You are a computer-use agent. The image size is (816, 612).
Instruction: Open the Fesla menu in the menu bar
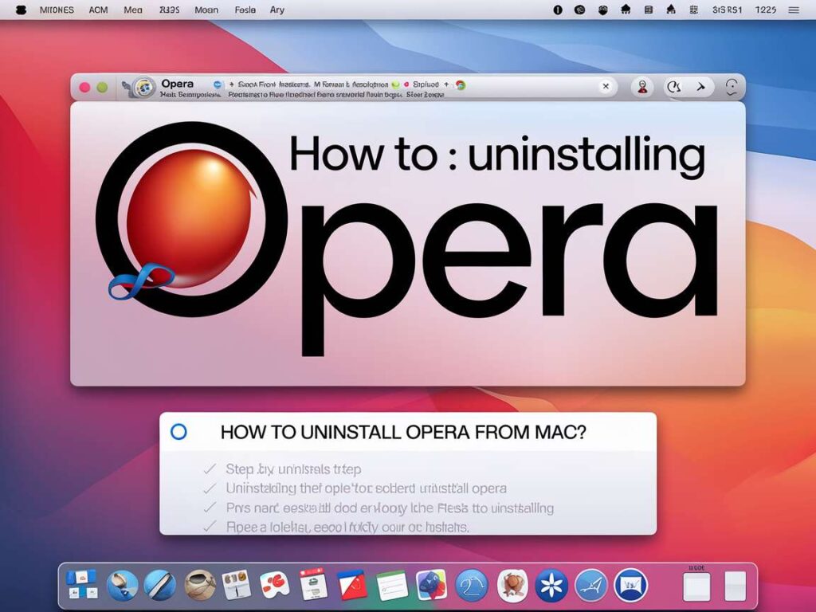(x=245, y=10)
